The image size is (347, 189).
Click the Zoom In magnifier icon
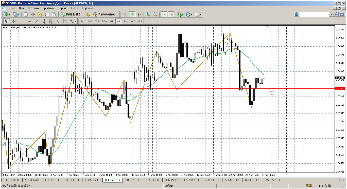[x=148, y=14]
